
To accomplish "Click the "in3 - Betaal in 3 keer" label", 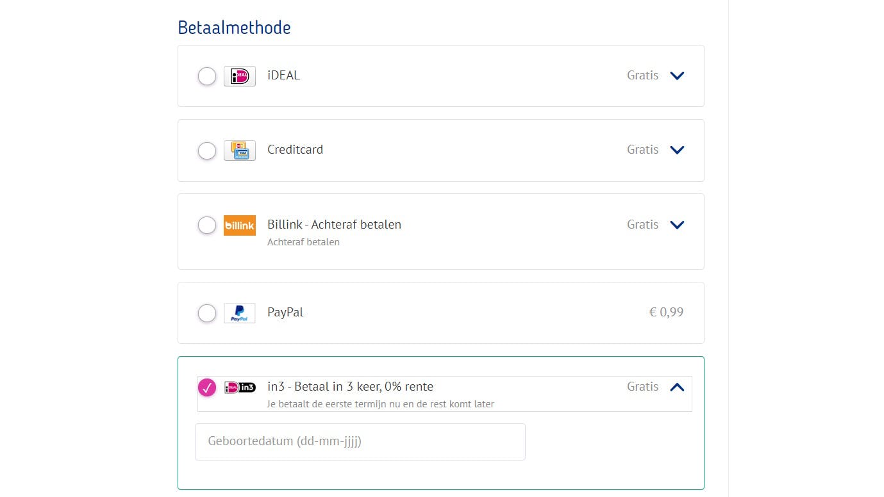I will click(350, 386).
